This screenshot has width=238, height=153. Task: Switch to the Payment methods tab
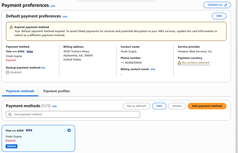click(x=20, y=91)
